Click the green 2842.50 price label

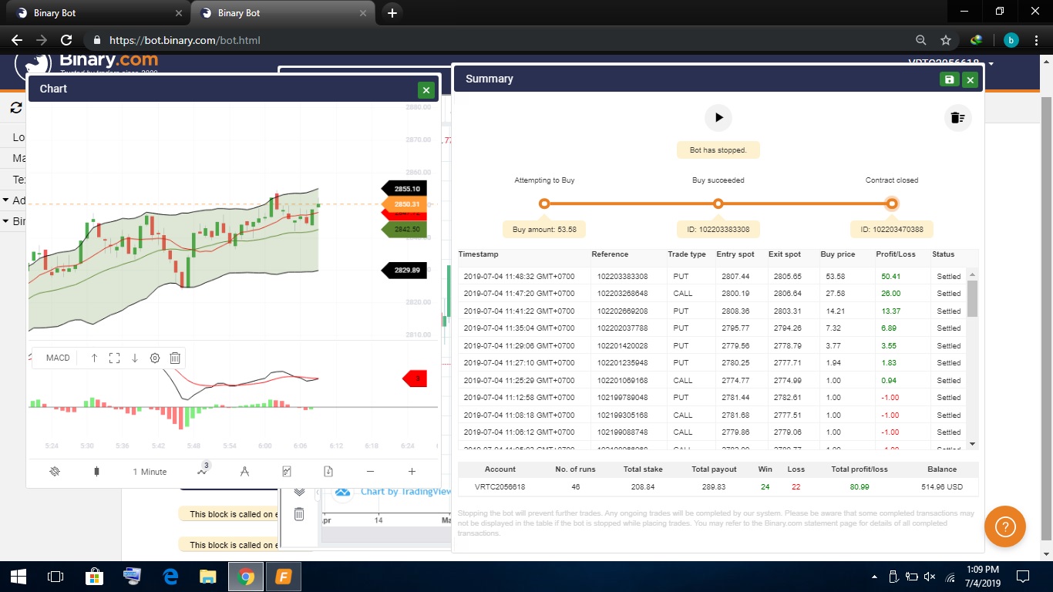(405, 229)
